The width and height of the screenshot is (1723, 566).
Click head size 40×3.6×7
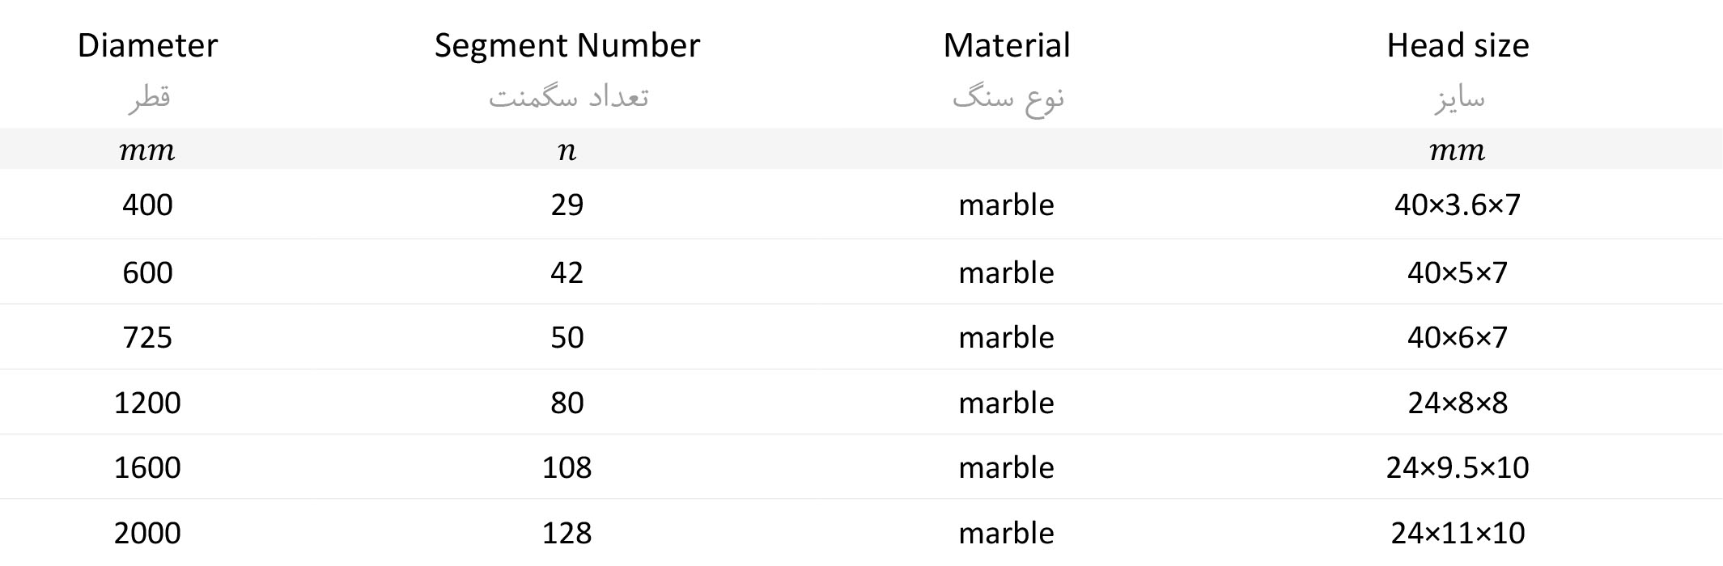pyautogui.click(x=1457, y=205)
